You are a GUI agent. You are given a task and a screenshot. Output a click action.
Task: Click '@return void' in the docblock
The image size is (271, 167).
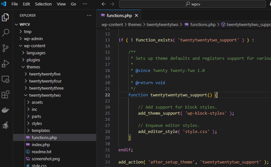(x=150, y=83)
